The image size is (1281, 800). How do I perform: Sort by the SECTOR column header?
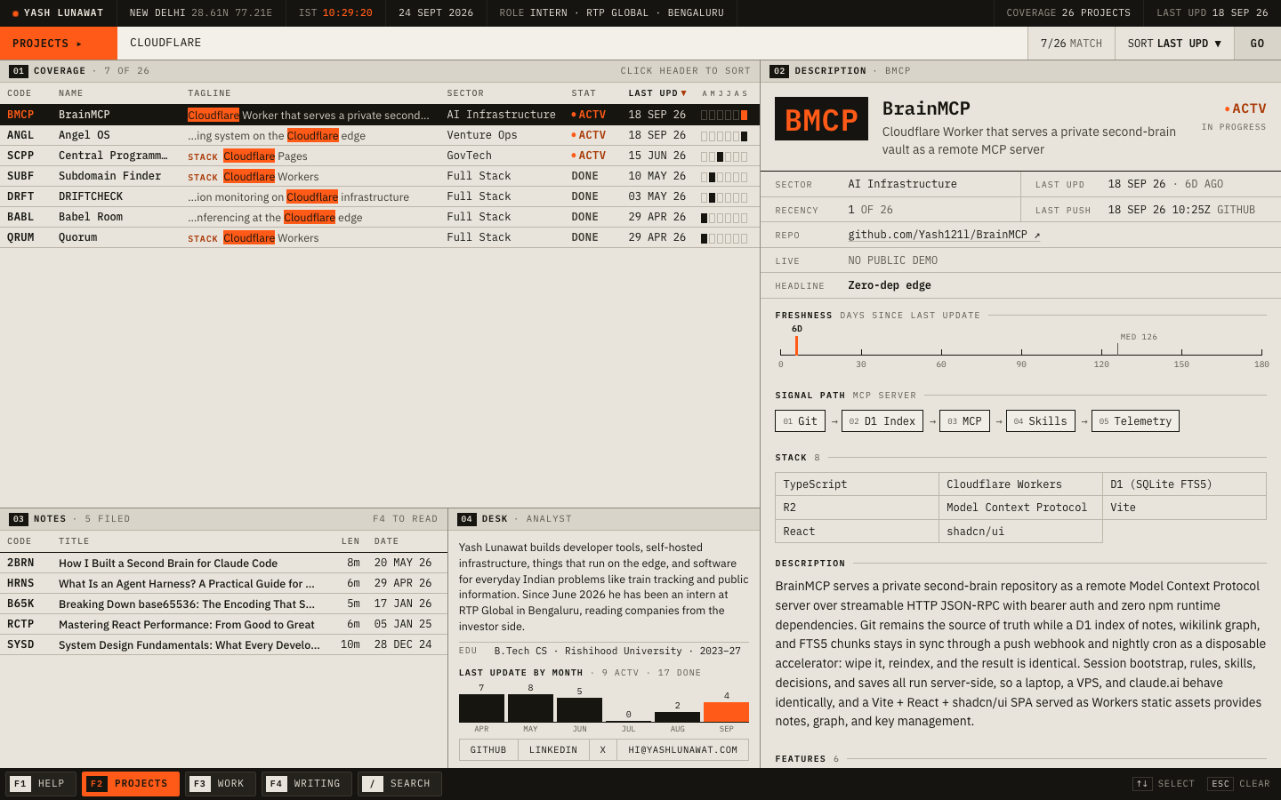[465, 93]
